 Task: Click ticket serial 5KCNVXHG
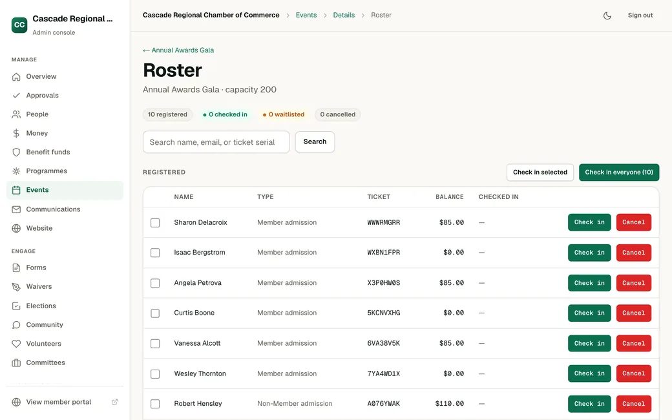384,313
